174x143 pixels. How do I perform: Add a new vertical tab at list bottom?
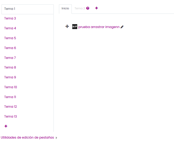pyautogui.click(x=6, y=126)
